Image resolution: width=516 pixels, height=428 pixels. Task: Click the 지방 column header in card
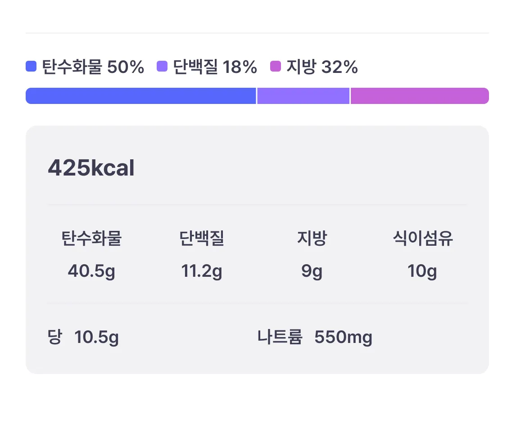click(x=312, y=239)
